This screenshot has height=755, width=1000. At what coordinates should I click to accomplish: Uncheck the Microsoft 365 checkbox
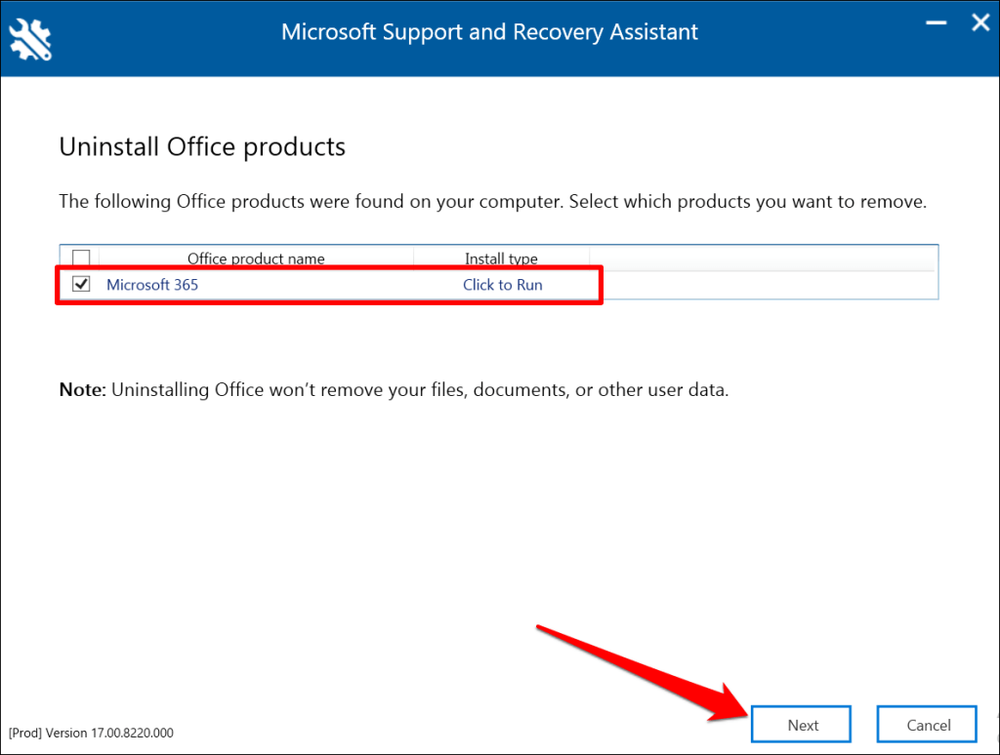(82, 285)
